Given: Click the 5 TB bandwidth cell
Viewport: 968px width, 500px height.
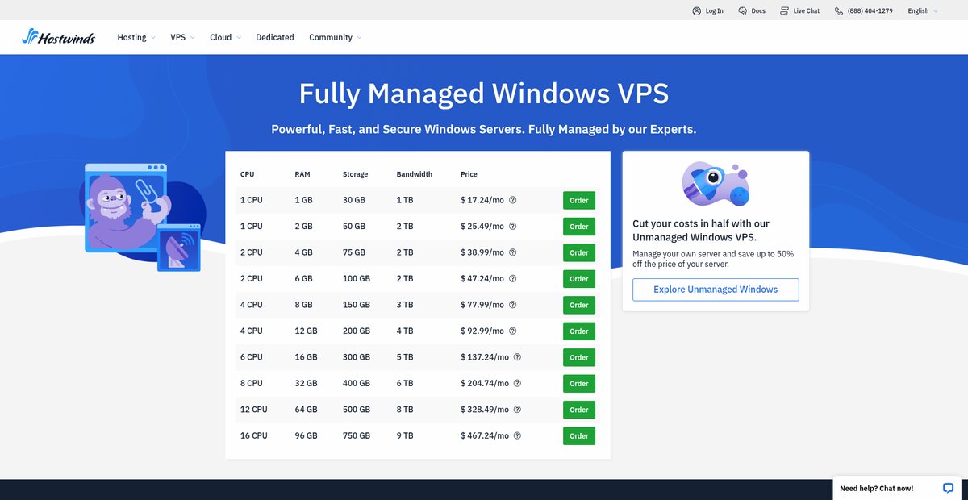Looking at the screenshot, I should [x=405, y=357].
